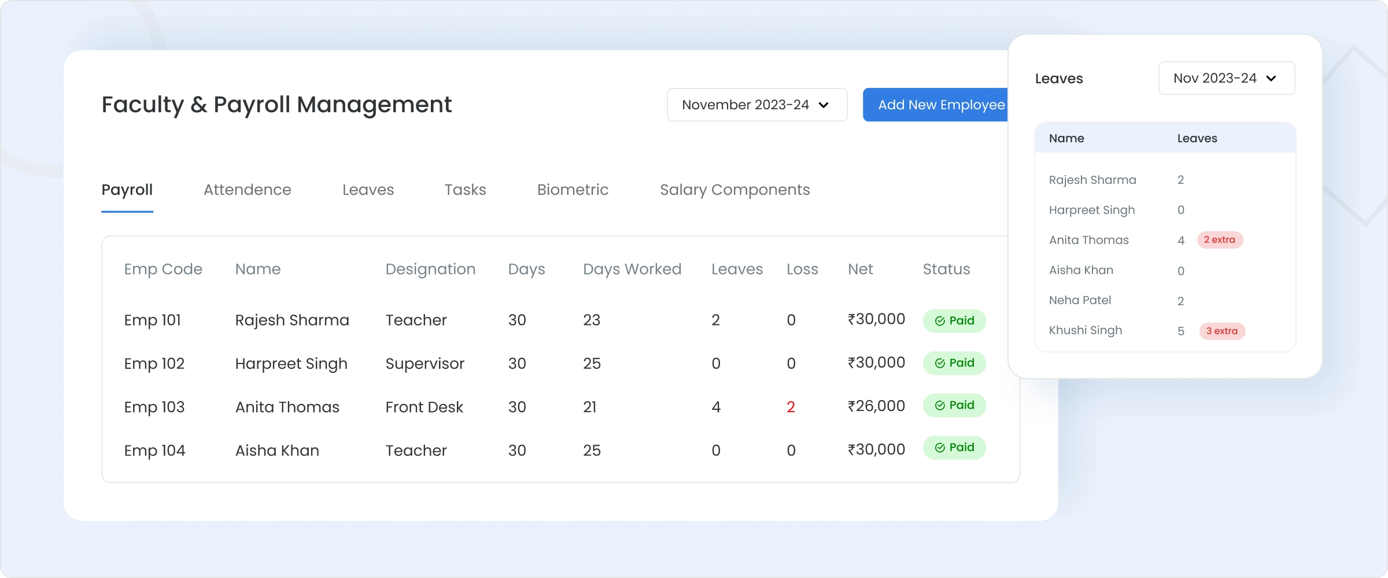Click the chevron on November 2023-24 selector
The width and height of the screenshot is (1388, 578).
point(824,105)
